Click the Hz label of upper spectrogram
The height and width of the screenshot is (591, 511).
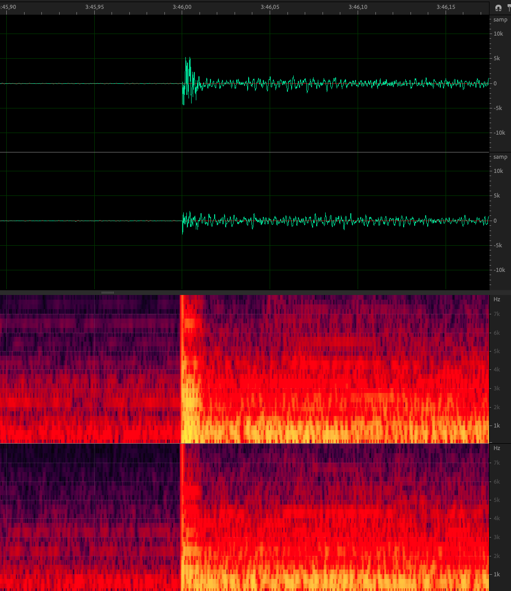pyautogui.click(x=497, y=299)
